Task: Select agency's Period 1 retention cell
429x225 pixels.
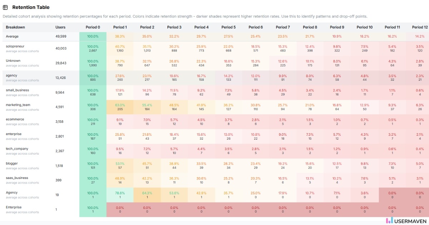Action: [120, 77]
